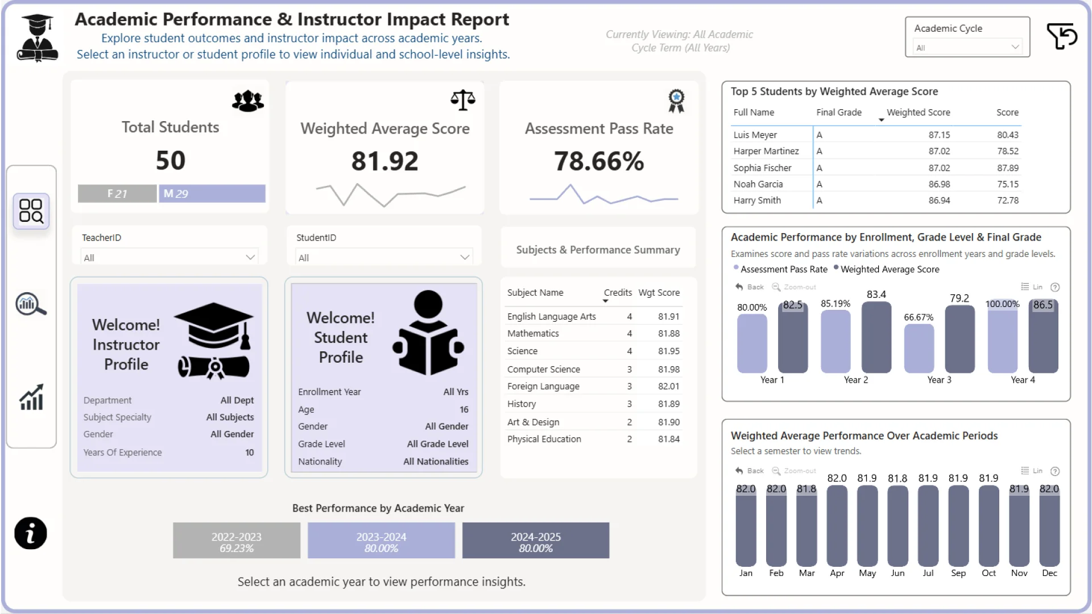Click the reset filters back-arrow icon
Viewport: 1092px width, 614px height.
pos(1061,36)
